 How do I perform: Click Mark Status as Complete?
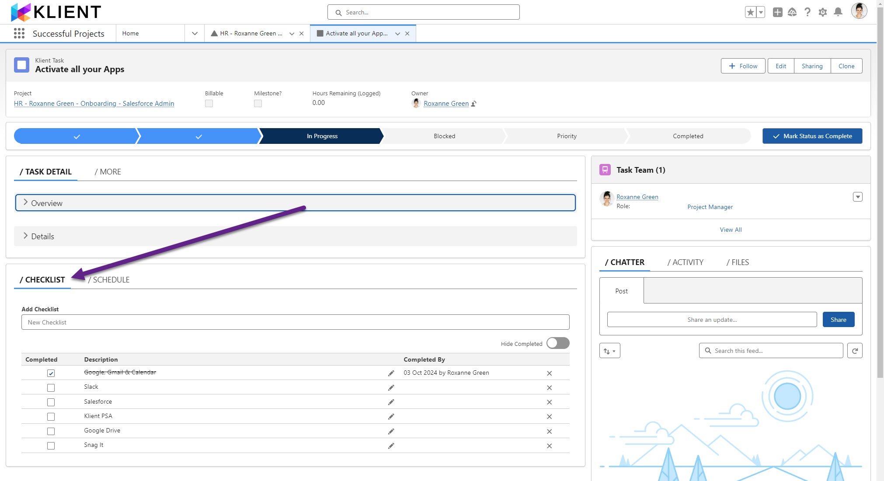click(x=812, y=136)
